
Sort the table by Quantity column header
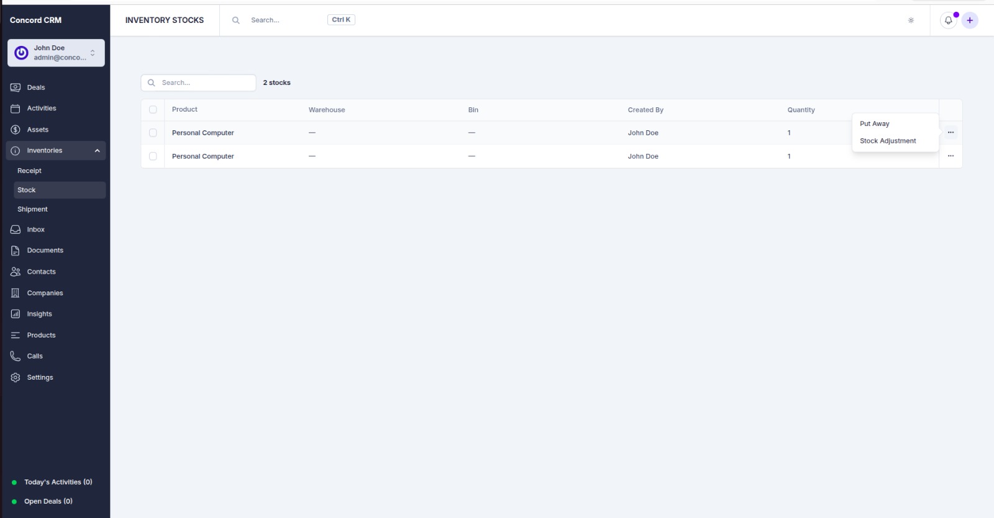click(x=801, y=110)
